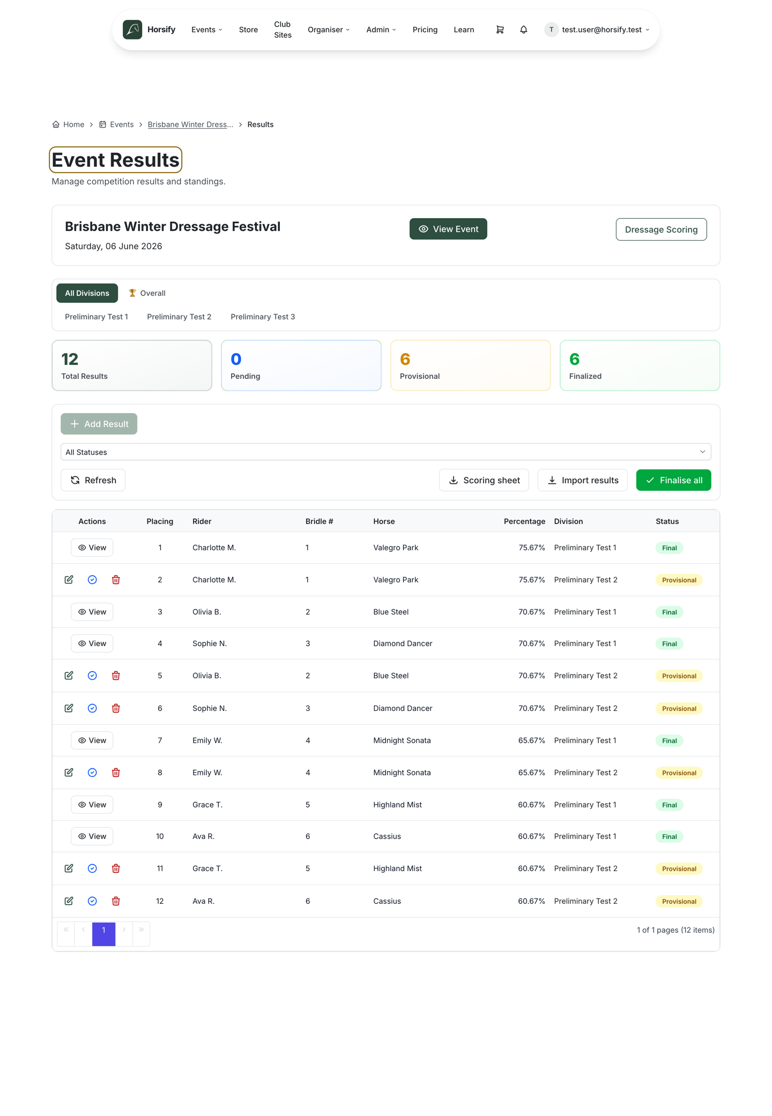
Task: Click the Rider column header
Action: coord(202,521)
